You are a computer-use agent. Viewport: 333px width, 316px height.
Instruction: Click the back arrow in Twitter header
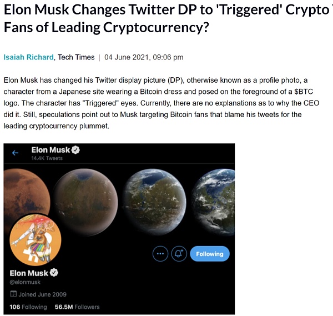pyautogui.click(x=16, y=153)
